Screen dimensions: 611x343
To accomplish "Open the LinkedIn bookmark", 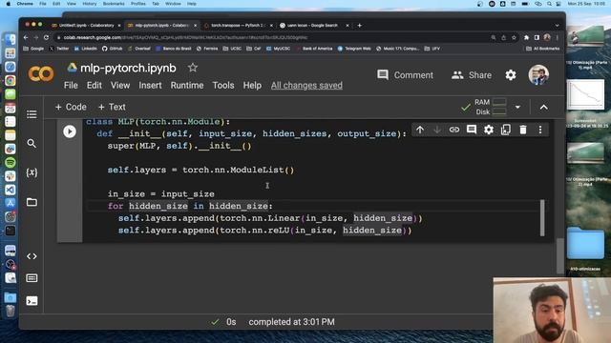I will coord(85,49).
